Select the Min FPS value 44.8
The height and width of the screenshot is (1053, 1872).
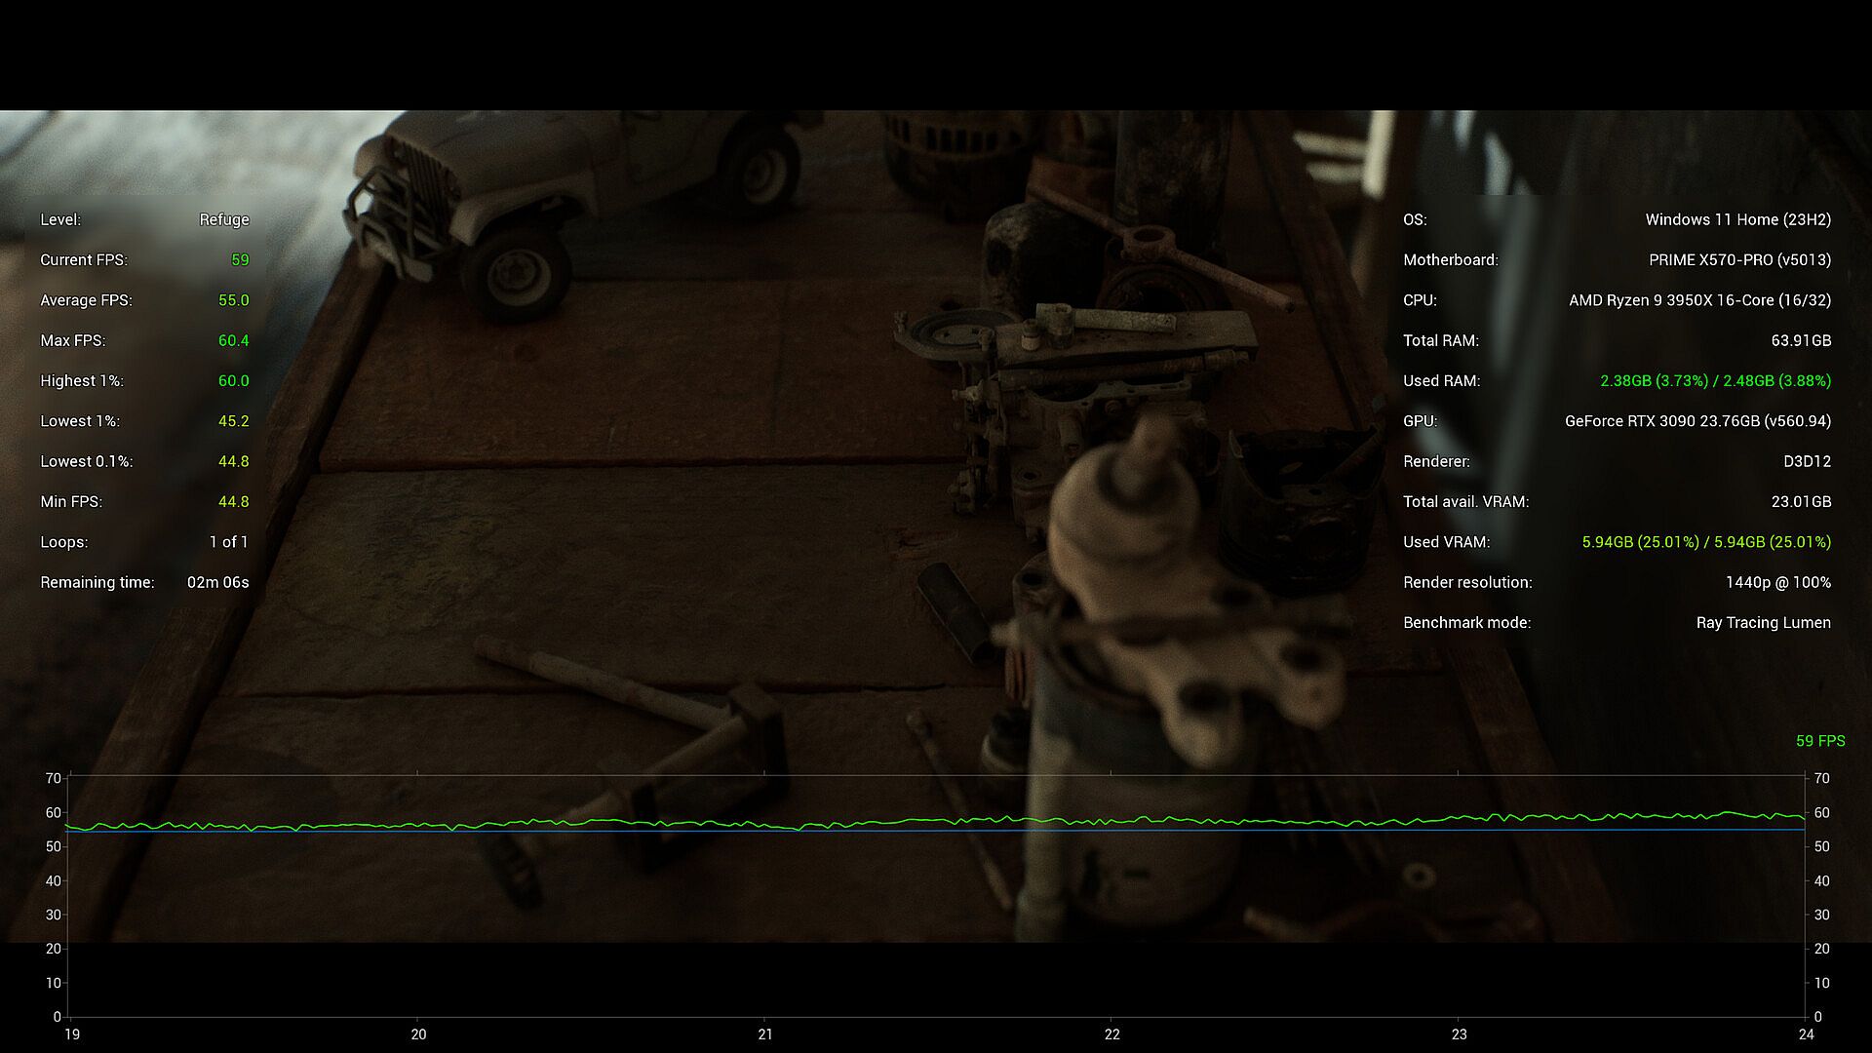(x=233, y=501)
